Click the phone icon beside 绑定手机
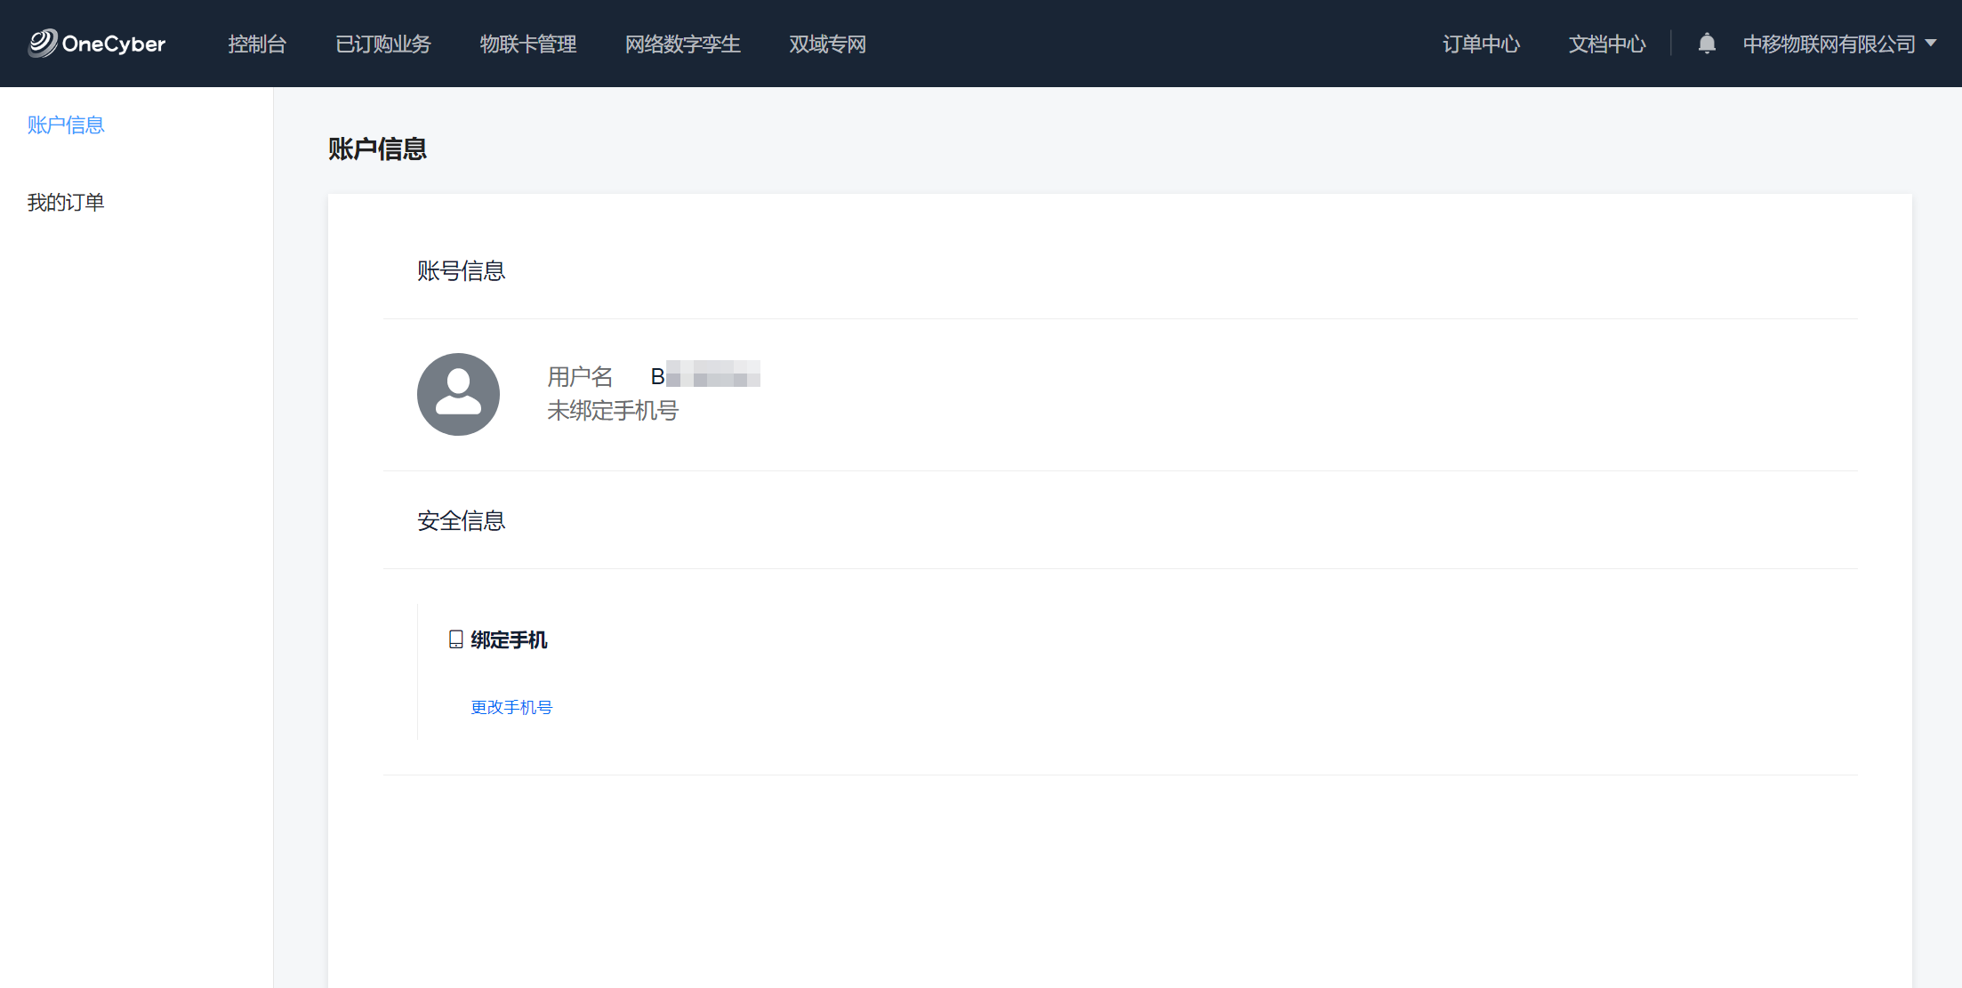 coord(455,639)
